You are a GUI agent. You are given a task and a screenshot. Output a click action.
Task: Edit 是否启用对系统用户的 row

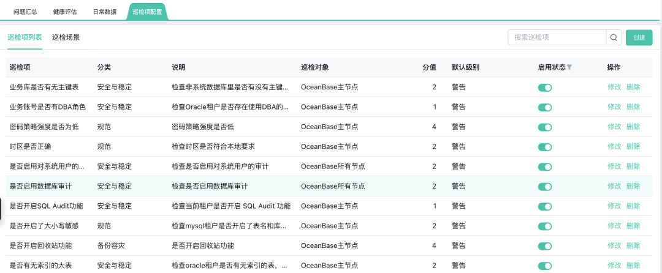(614, 166)
